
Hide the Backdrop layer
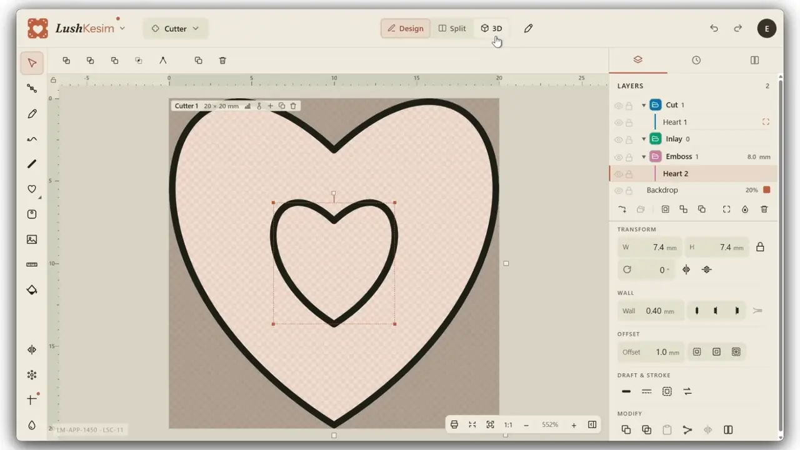pyautogui.click(x=618, y=191)
